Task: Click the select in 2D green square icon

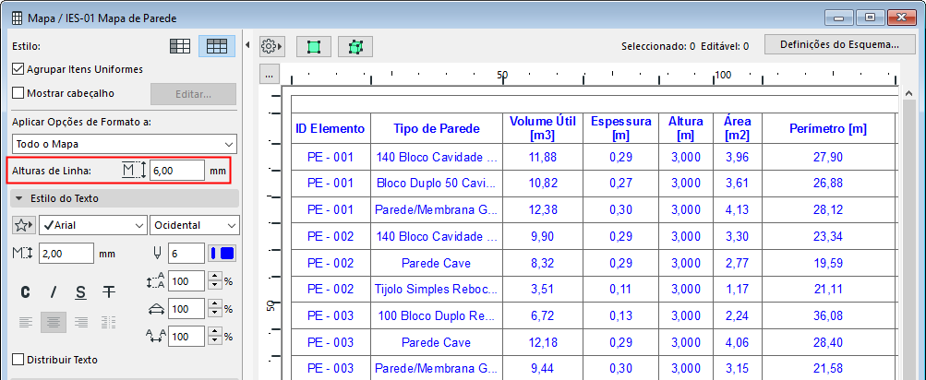Action: pyautogui.click(x=314, y=47)
